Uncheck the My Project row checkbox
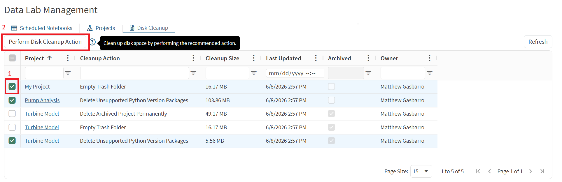562x182 pixels. pyautogui.click(x=12, y=86)
